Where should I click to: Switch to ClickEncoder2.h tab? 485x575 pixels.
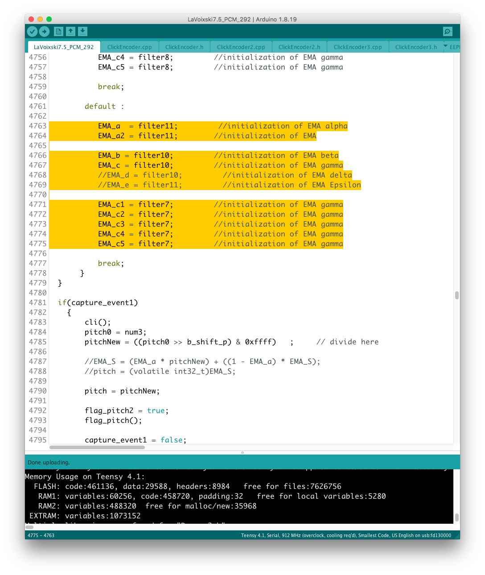click(x=299, y=47)
